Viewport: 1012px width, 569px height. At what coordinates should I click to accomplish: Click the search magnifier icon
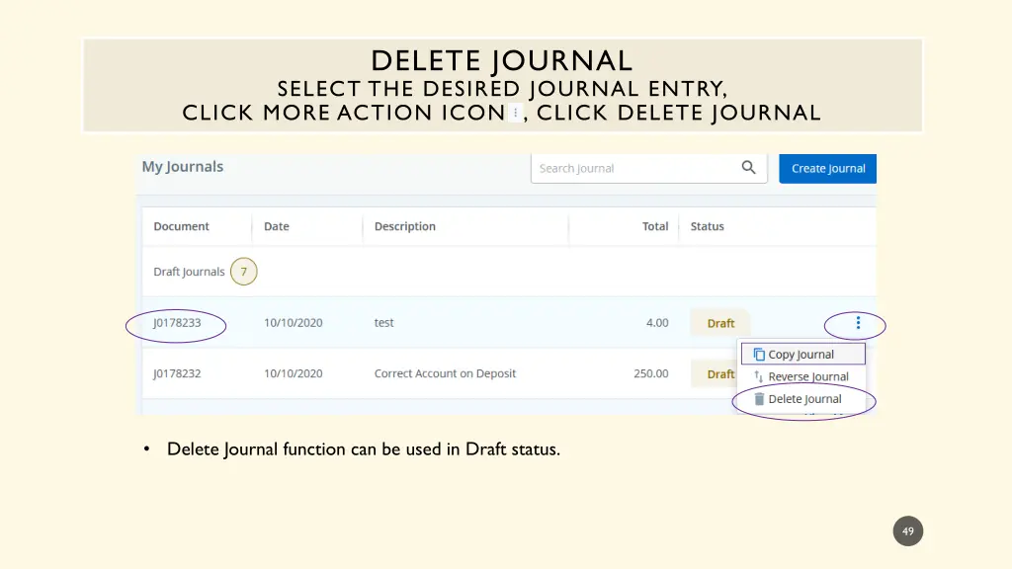click(748, 168)
